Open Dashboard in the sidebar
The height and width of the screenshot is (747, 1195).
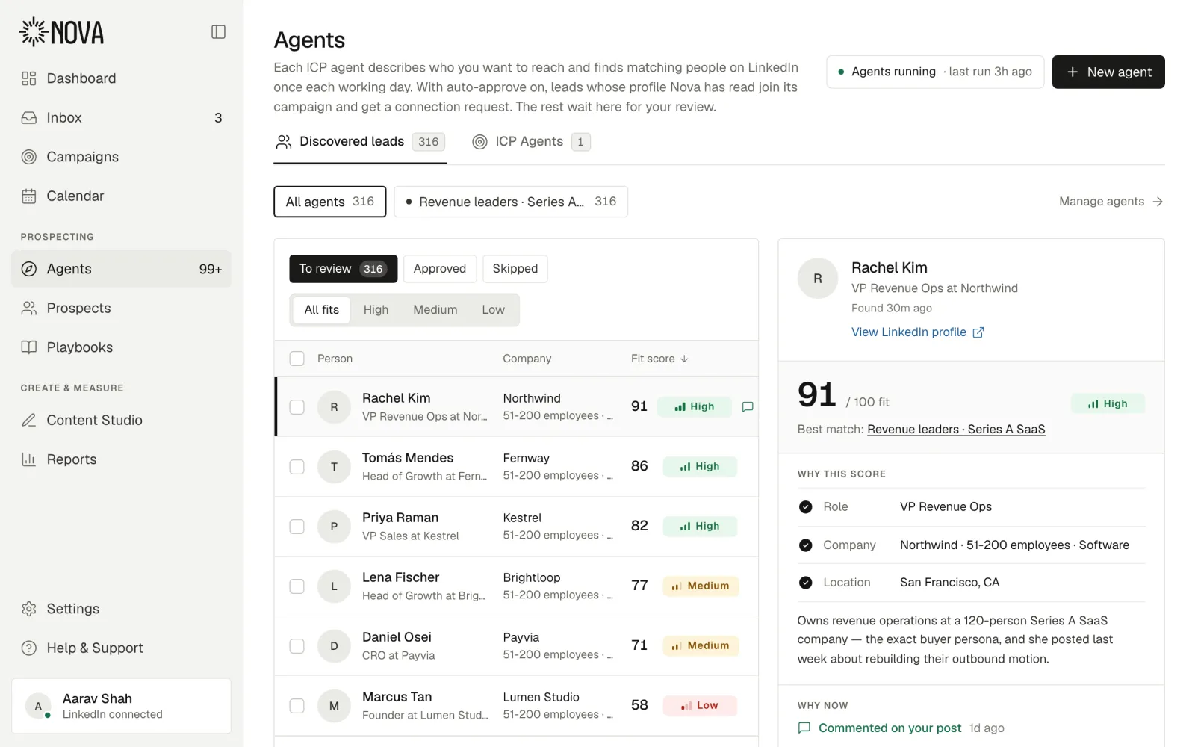point(121,78)
